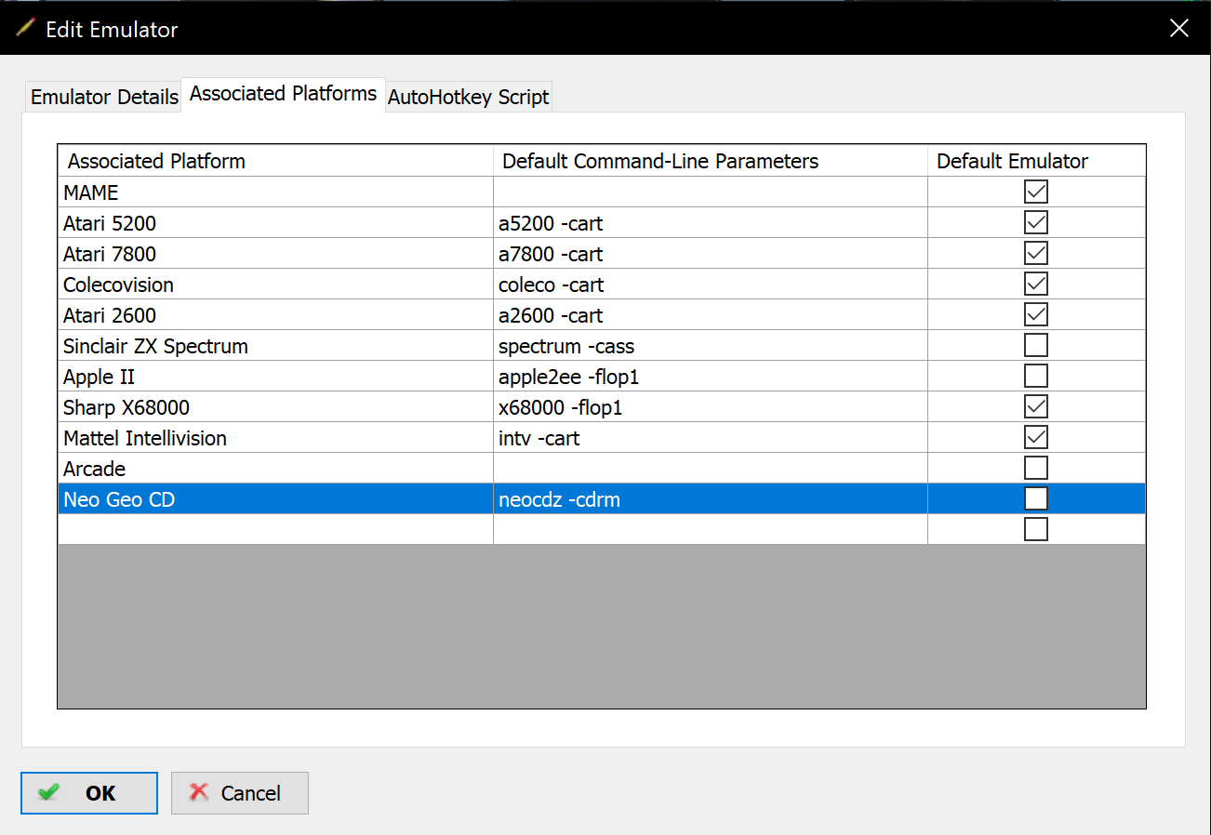This screenshot has height=835, width=1211.
Task: Click the x68000 -flop1 parameters cell
Action: [x=711, y=406]
